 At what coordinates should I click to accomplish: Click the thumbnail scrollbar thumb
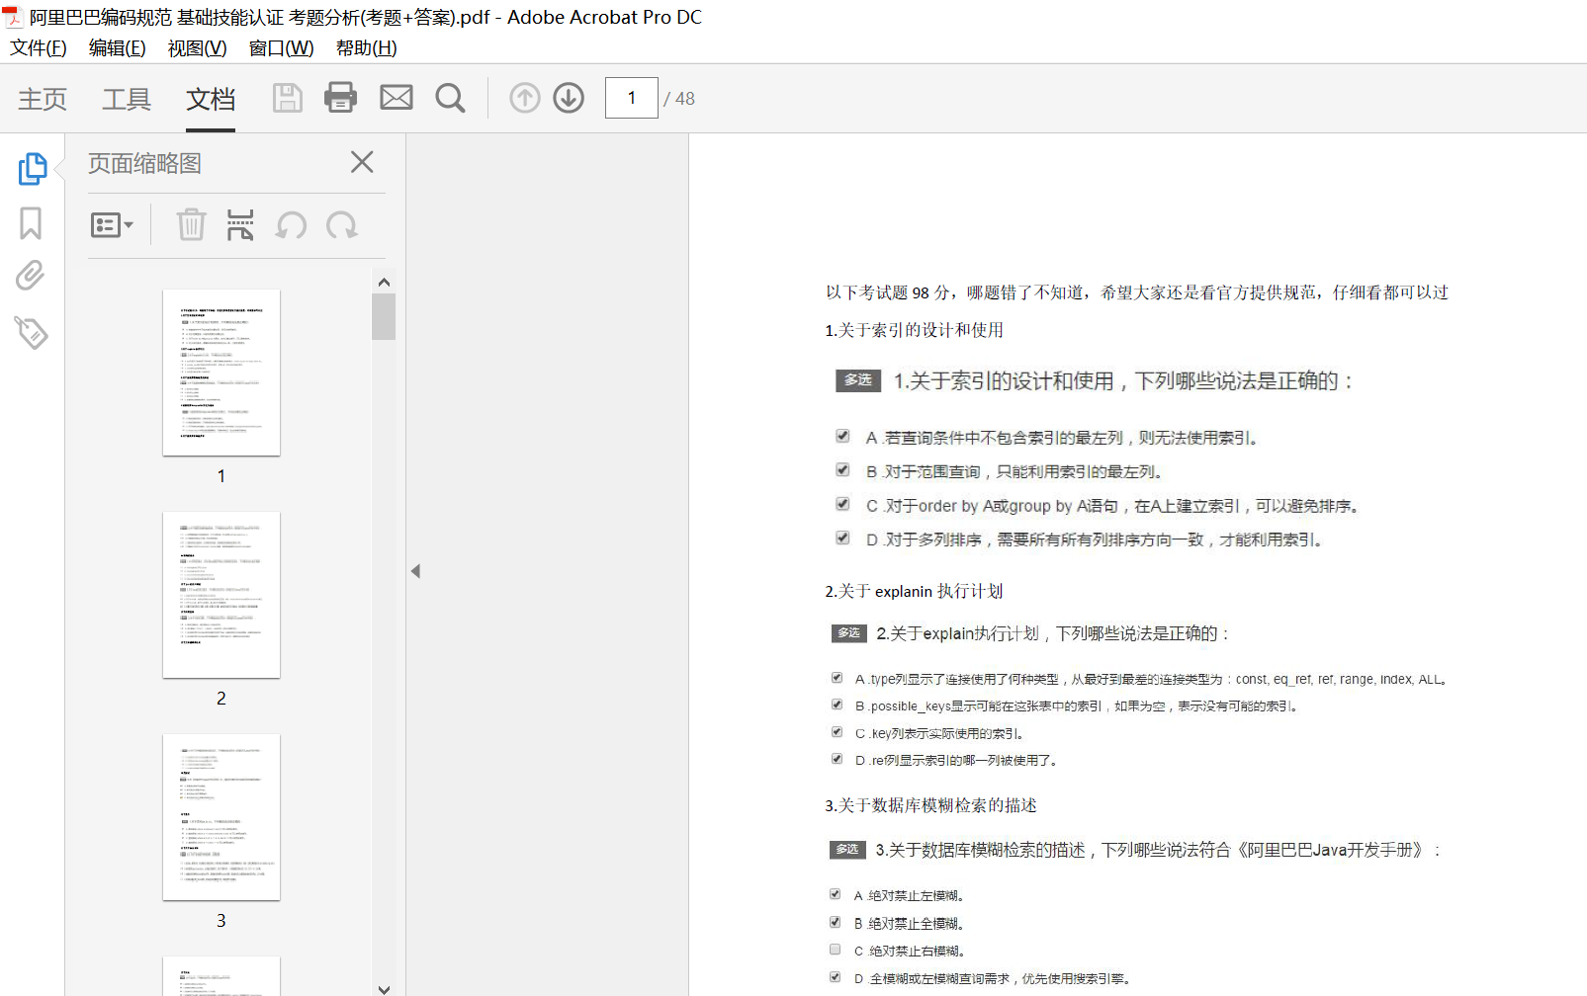click(385, 317)
